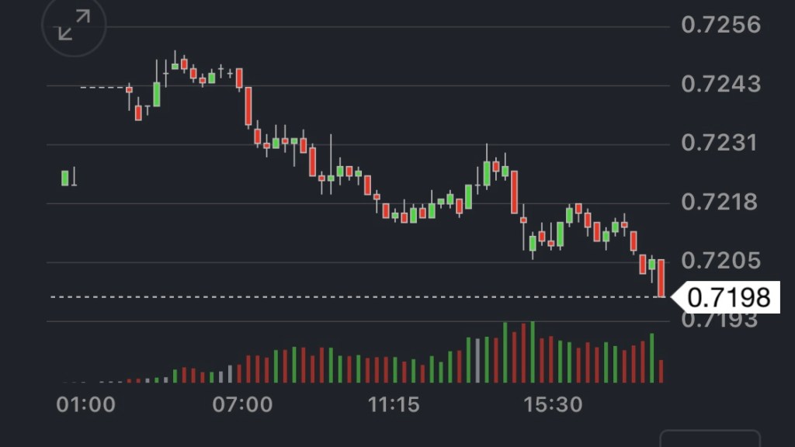
Task: Click the 0.7243 price level label
Action: coord(720,84)
